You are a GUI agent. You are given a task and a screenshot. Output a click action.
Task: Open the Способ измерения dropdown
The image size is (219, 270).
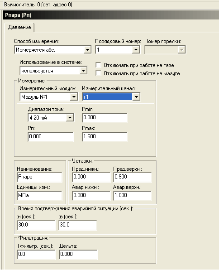click(88, 50)
